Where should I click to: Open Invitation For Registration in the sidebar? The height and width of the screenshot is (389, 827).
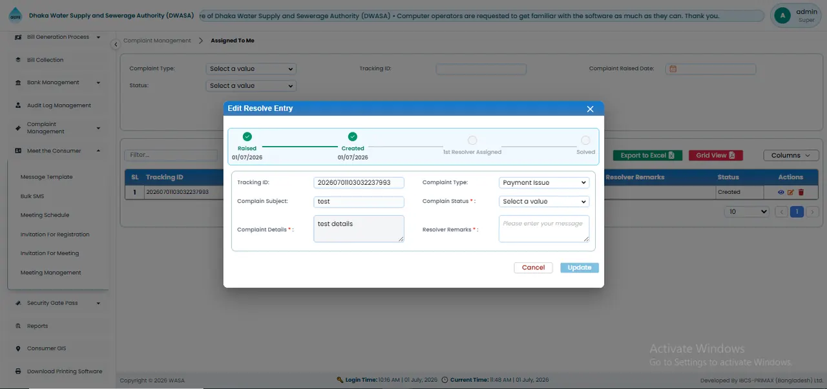pyautogui.click(x=55, y=235)
